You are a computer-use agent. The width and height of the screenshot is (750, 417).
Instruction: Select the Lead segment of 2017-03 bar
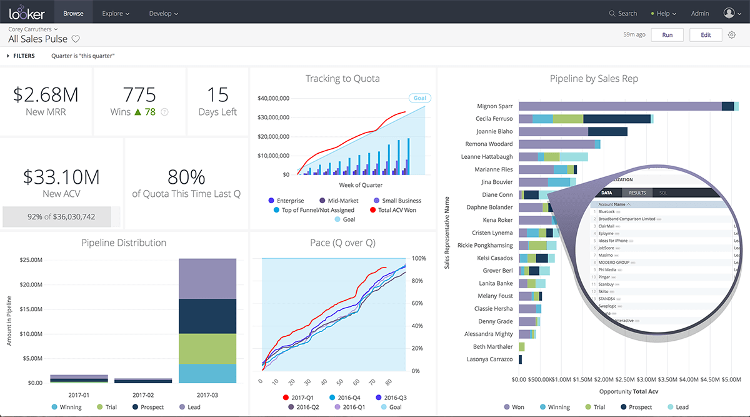point(207,278)
